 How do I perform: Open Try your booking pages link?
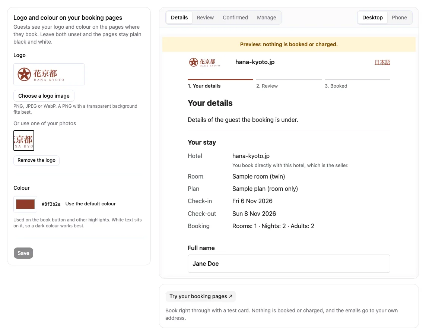[201, 296]
